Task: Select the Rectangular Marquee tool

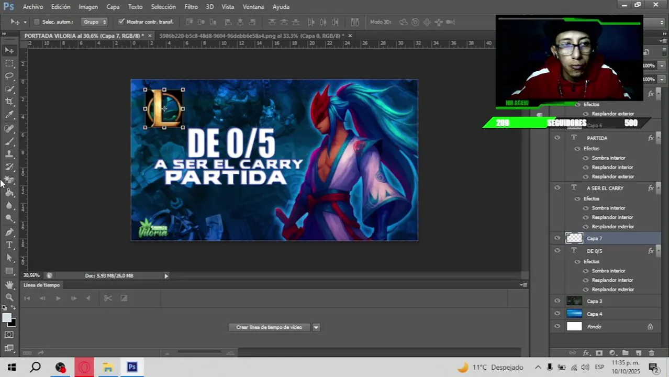Action: click(x=9, y=63)
